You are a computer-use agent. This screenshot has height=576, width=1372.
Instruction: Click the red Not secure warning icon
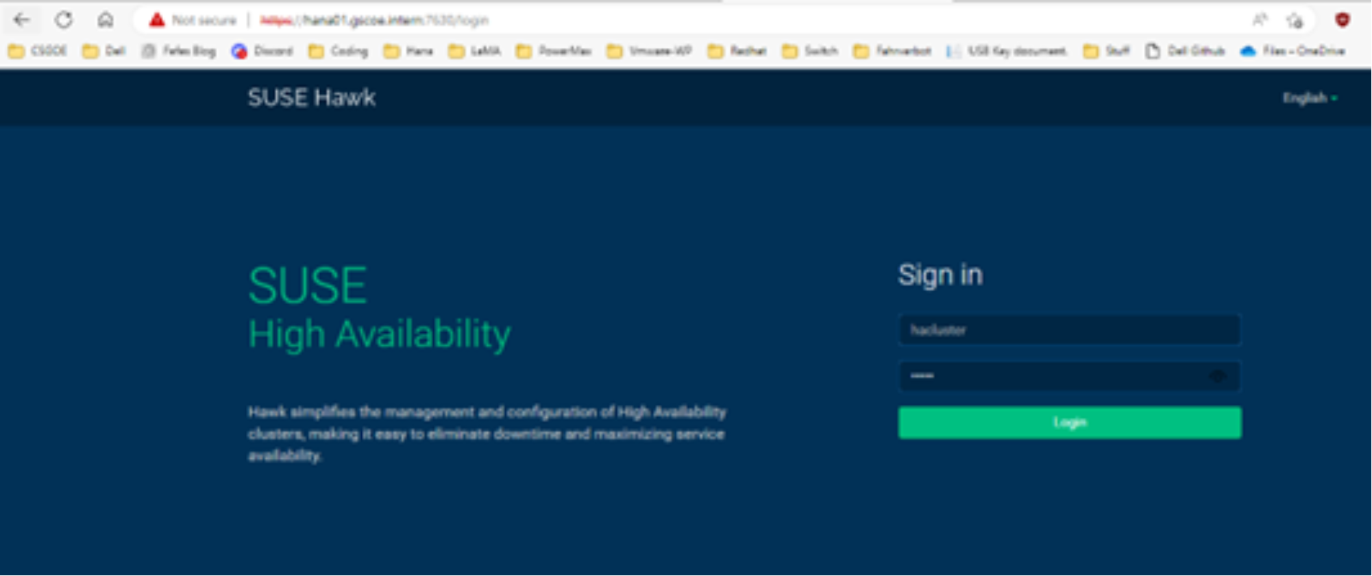(157, 20)
